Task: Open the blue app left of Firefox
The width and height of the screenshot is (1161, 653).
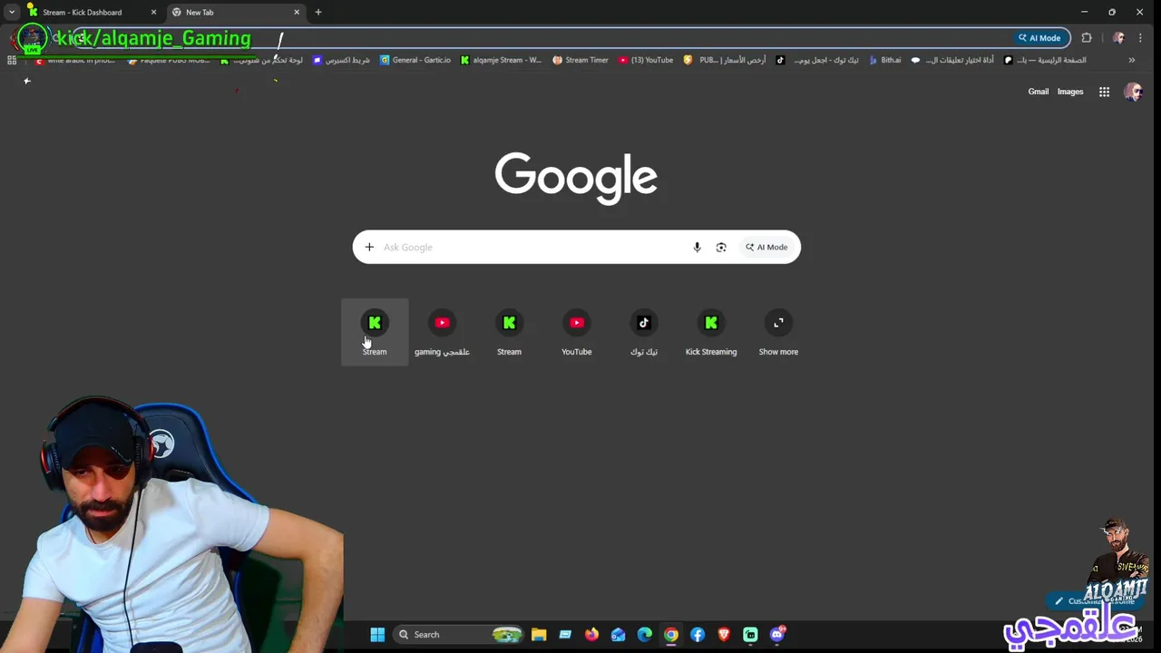Action: click(565, 635)
